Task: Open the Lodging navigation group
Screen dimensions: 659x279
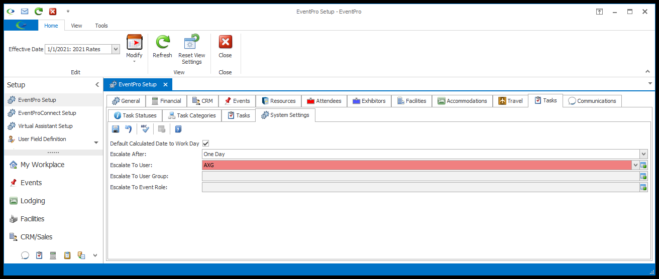Action: point(52,201)
